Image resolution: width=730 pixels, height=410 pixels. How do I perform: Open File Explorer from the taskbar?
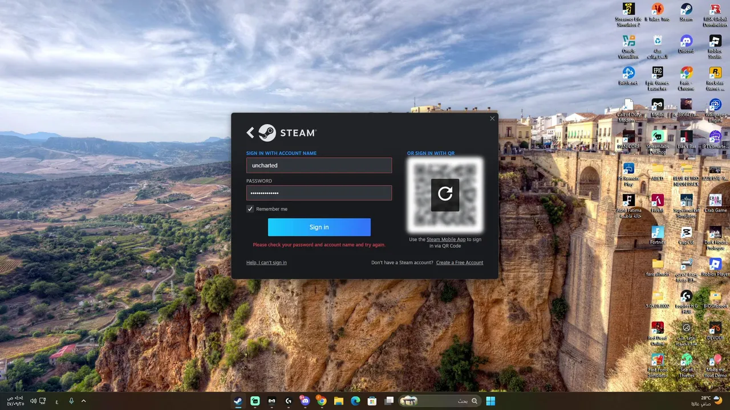338,401
